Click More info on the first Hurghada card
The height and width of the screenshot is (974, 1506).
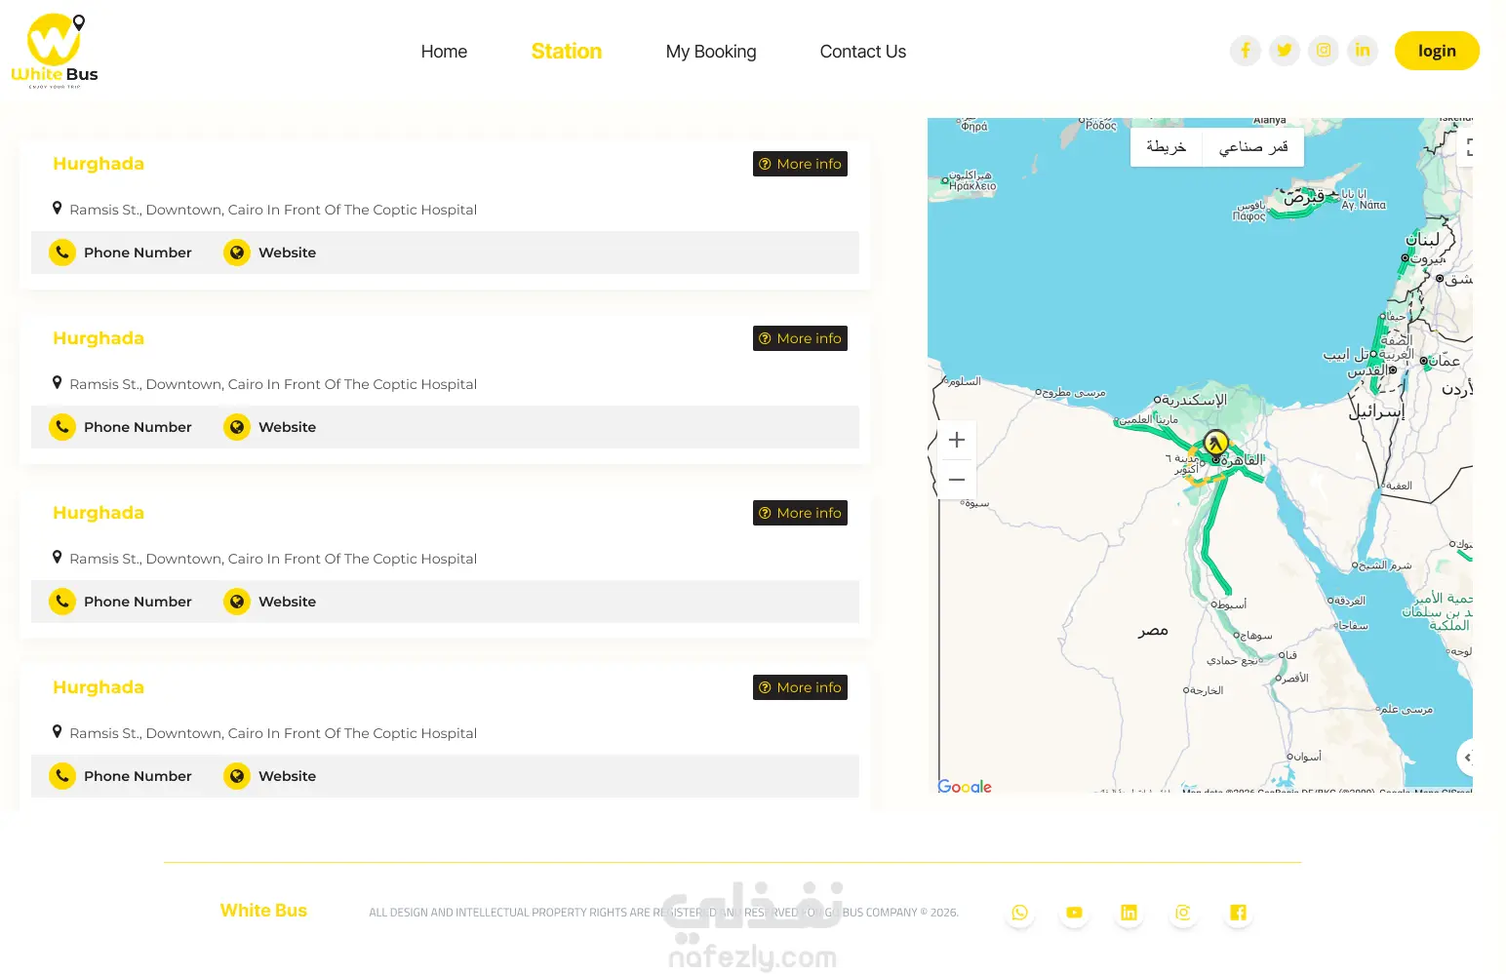[800, 164]
